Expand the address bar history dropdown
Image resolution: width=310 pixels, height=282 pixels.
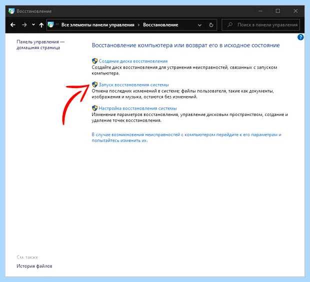pos(199,25)
